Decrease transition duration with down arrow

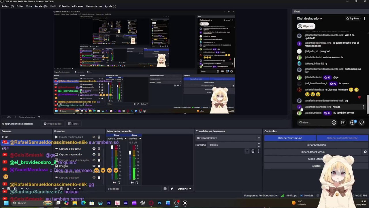click(x=259, y=146)
